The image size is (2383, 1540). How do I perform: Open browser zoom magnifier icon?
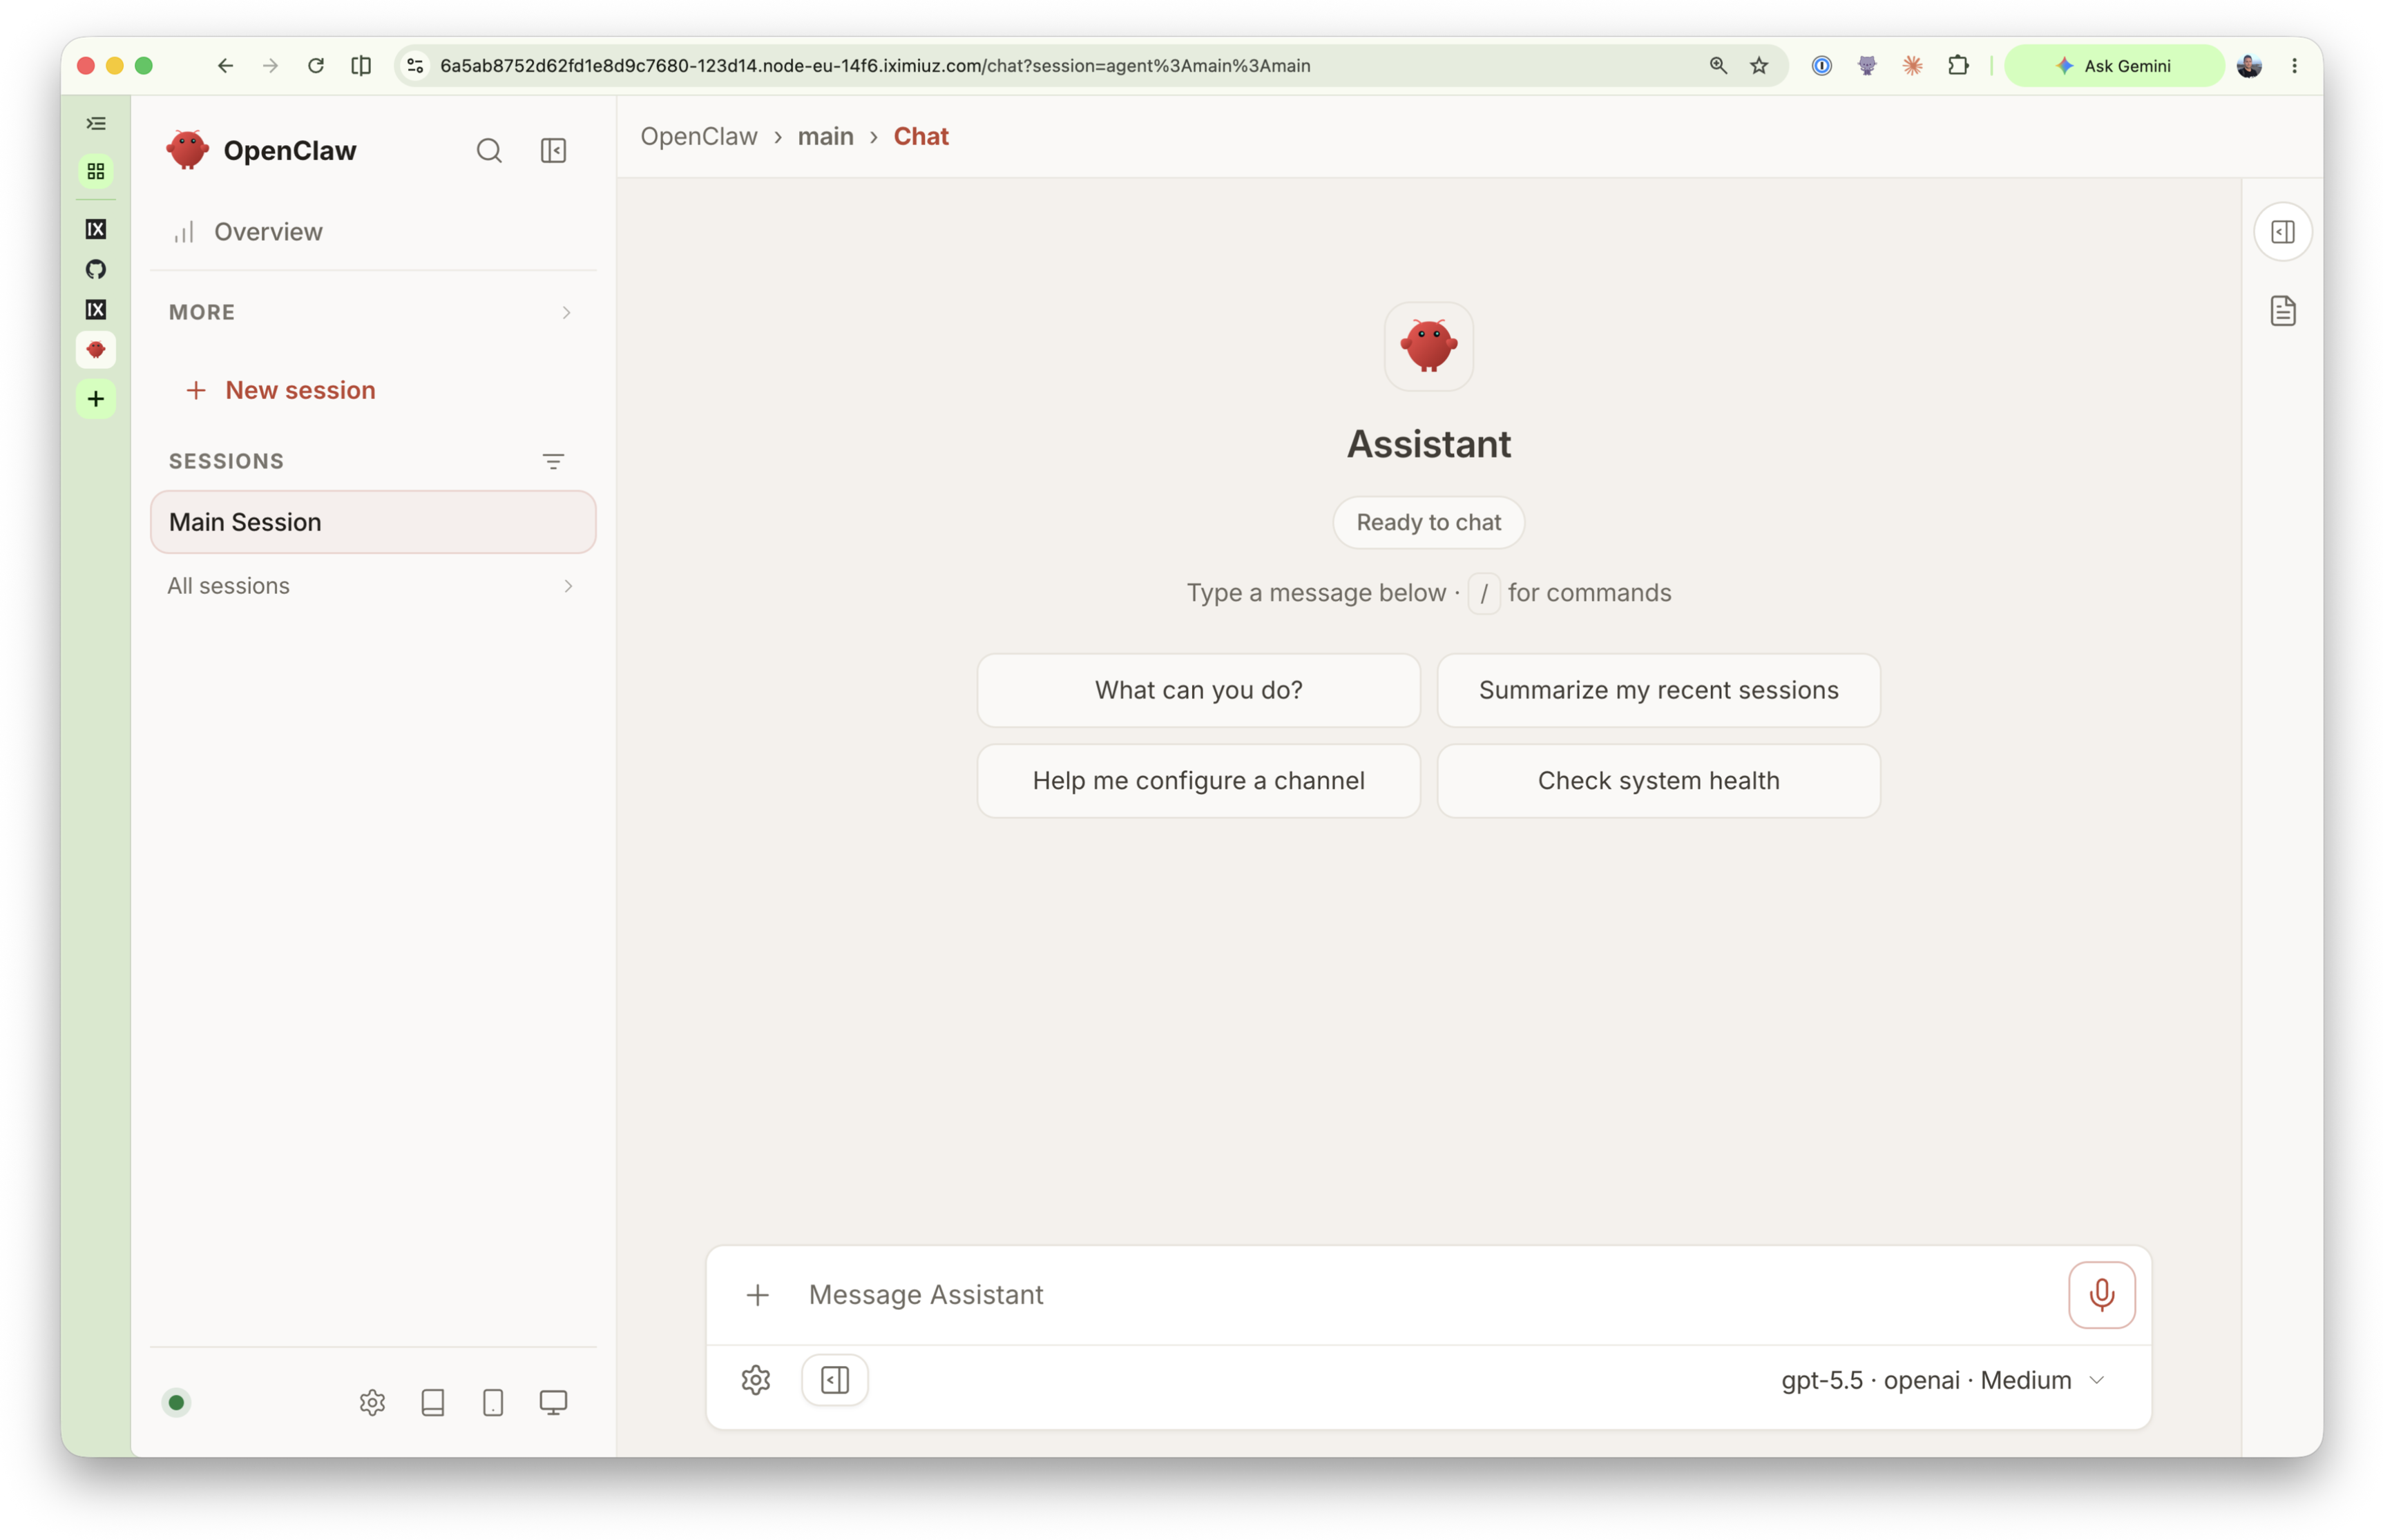pyautogui.click(x=1718, y=66)
